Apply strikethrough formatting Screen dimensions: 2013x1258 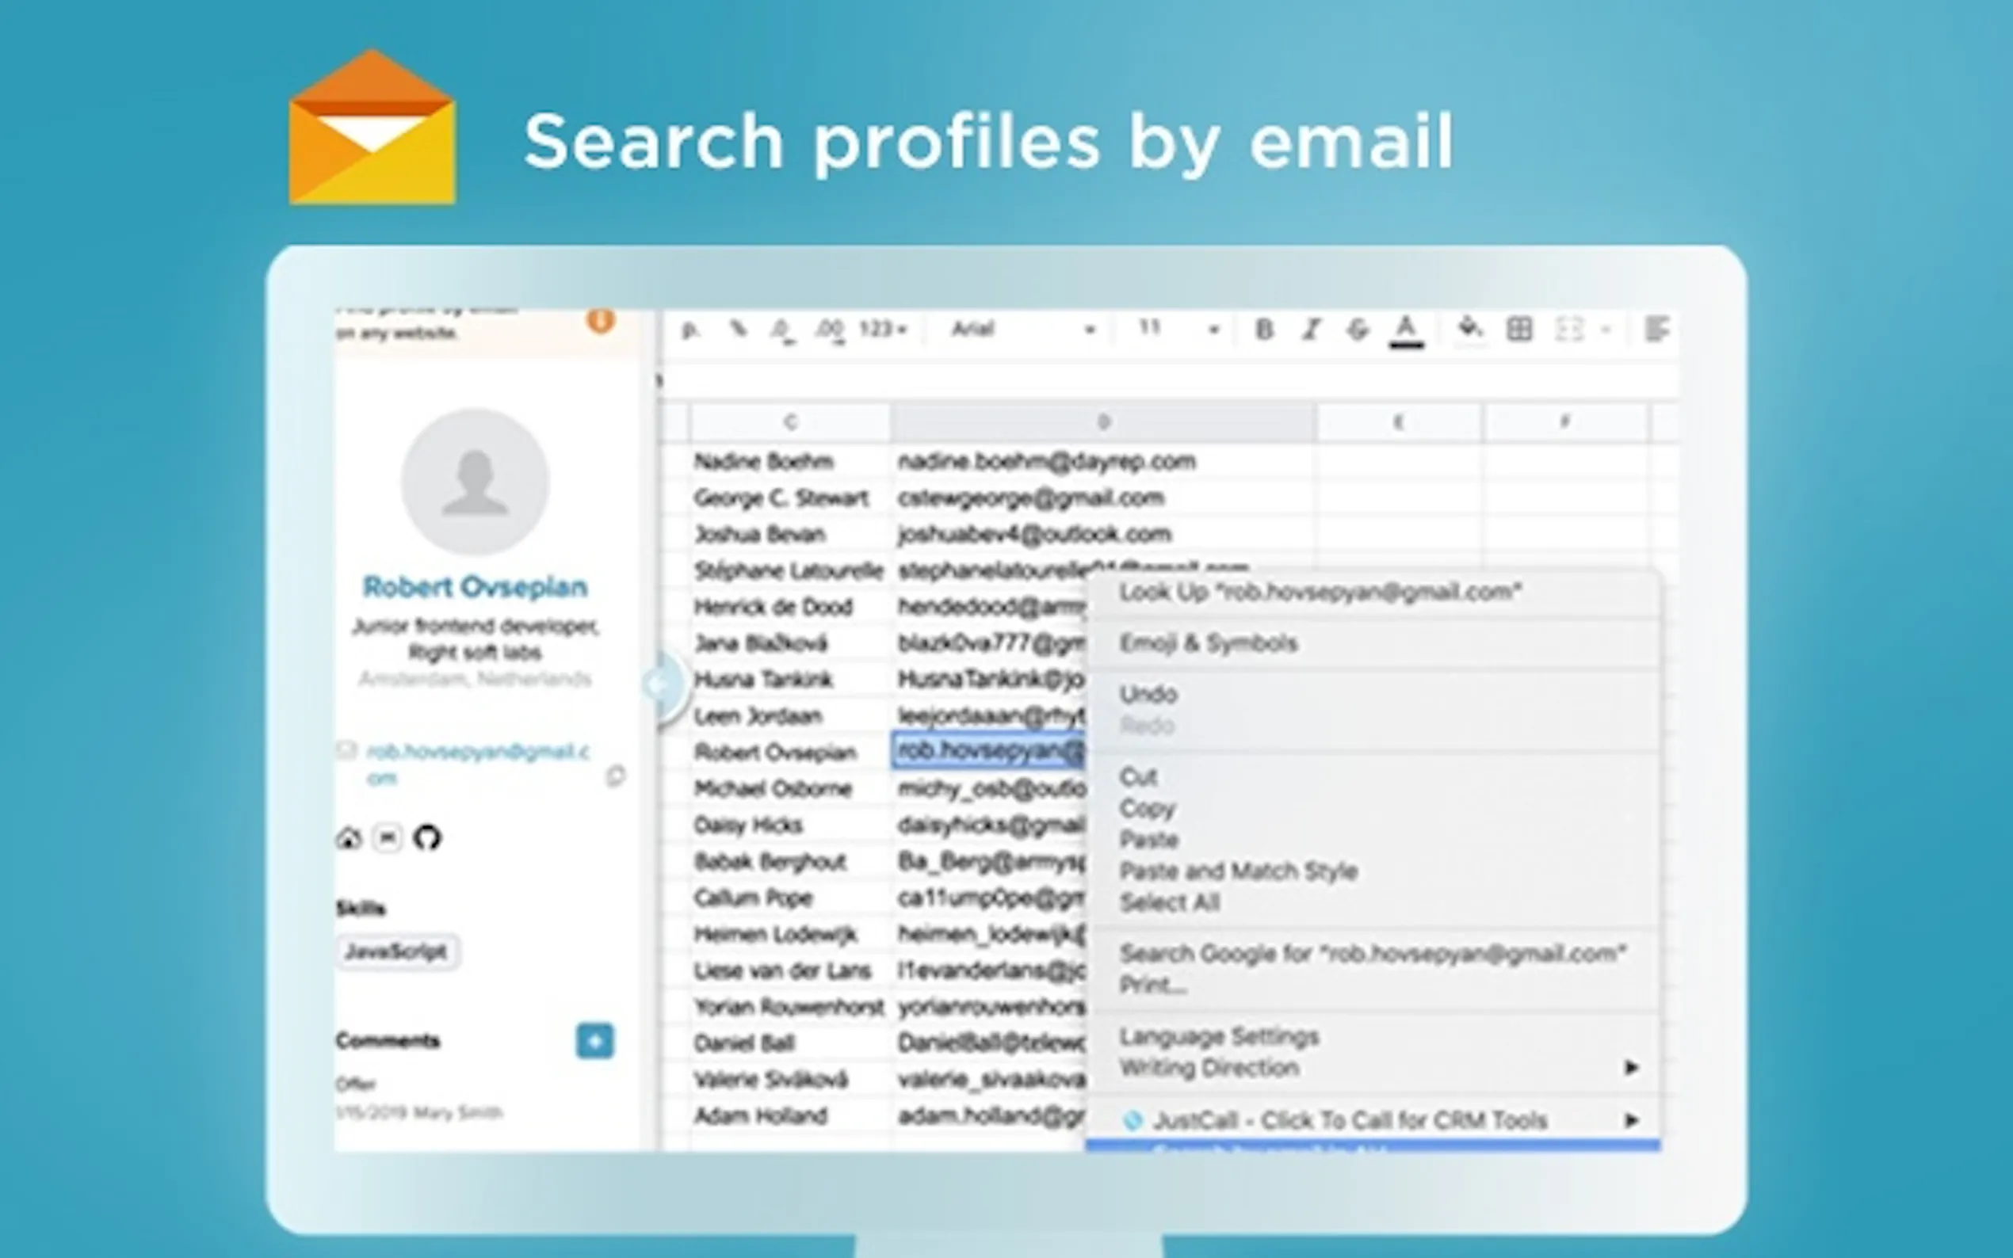pyautogui.click(x=1358, y=330)
